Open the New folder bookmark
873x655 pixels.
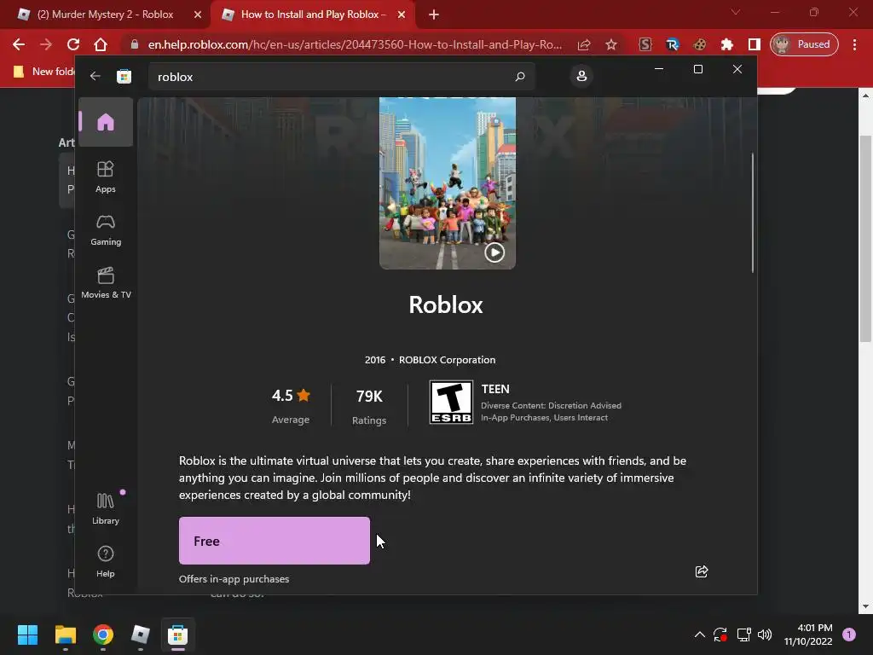[43, 72]
